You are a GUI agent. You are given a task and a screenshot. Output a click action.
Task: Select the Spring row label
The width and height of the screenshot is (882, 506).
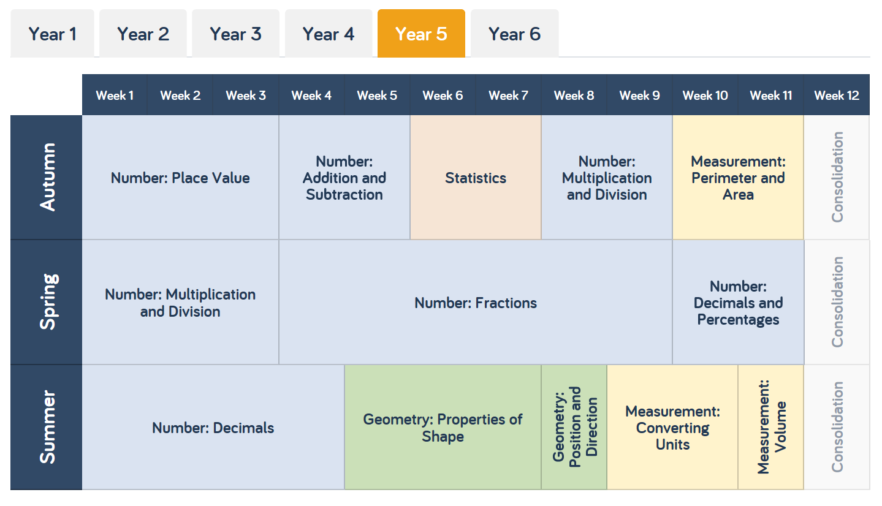pos(45,301)
